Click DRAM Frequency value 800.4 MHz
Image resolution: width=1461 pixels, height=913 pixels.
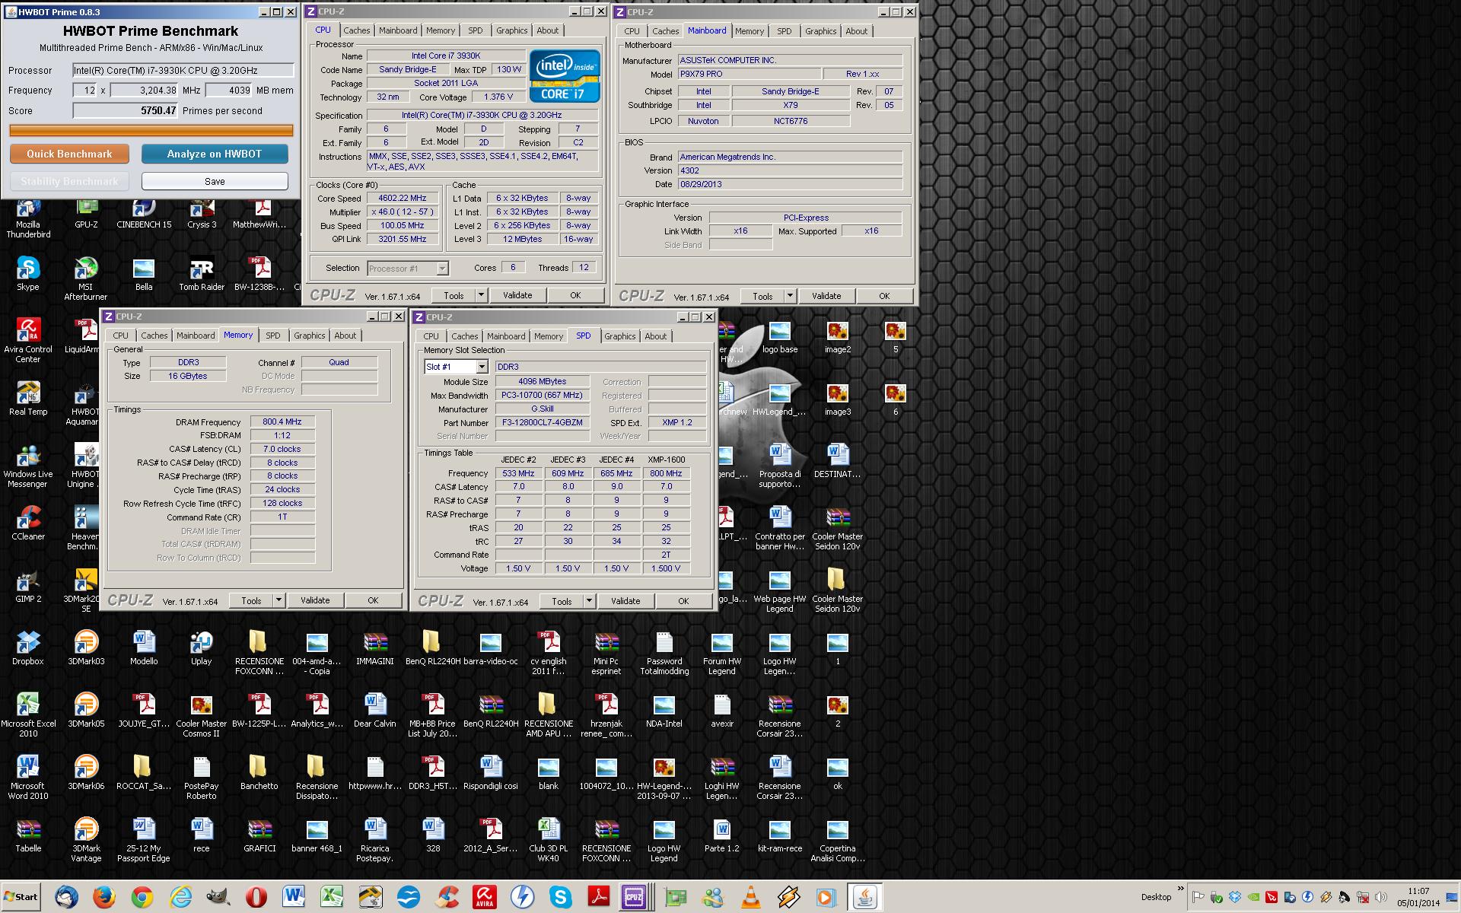(x=282, y=422)
